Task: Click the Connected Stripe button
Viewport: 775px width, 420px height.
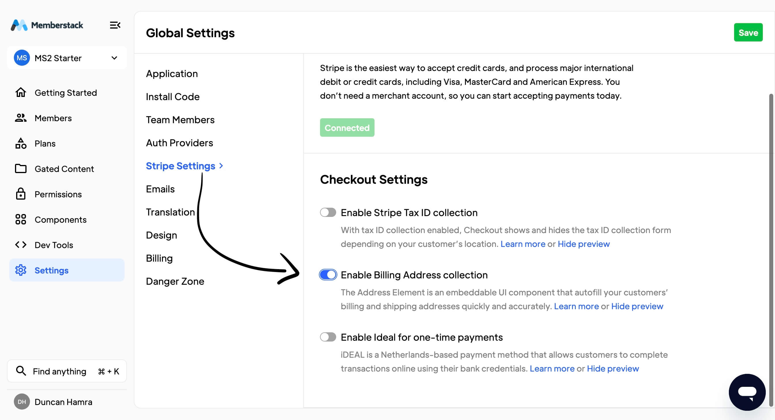Action: (x=347, y=128)
